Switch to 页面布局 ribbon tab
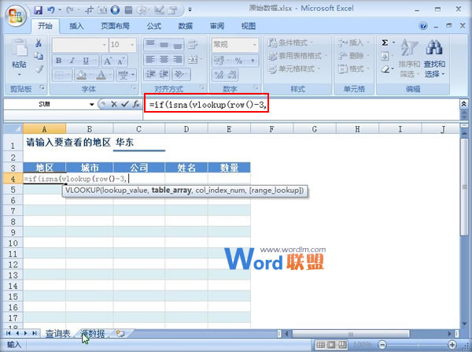 click(115, 26)
